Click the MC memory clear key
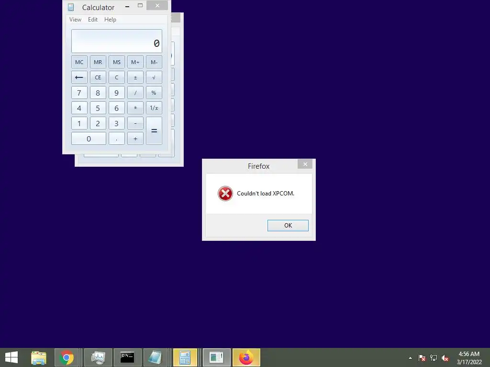Screen dimensions: 490x367 [x=79, y=62]
